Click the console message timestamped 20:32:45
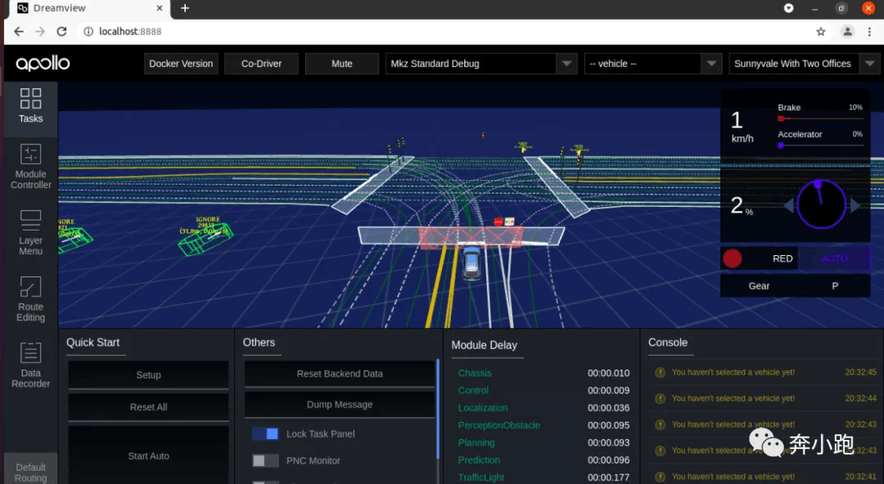Viewport: 884px width, 484px height. (x=765, y=373)
